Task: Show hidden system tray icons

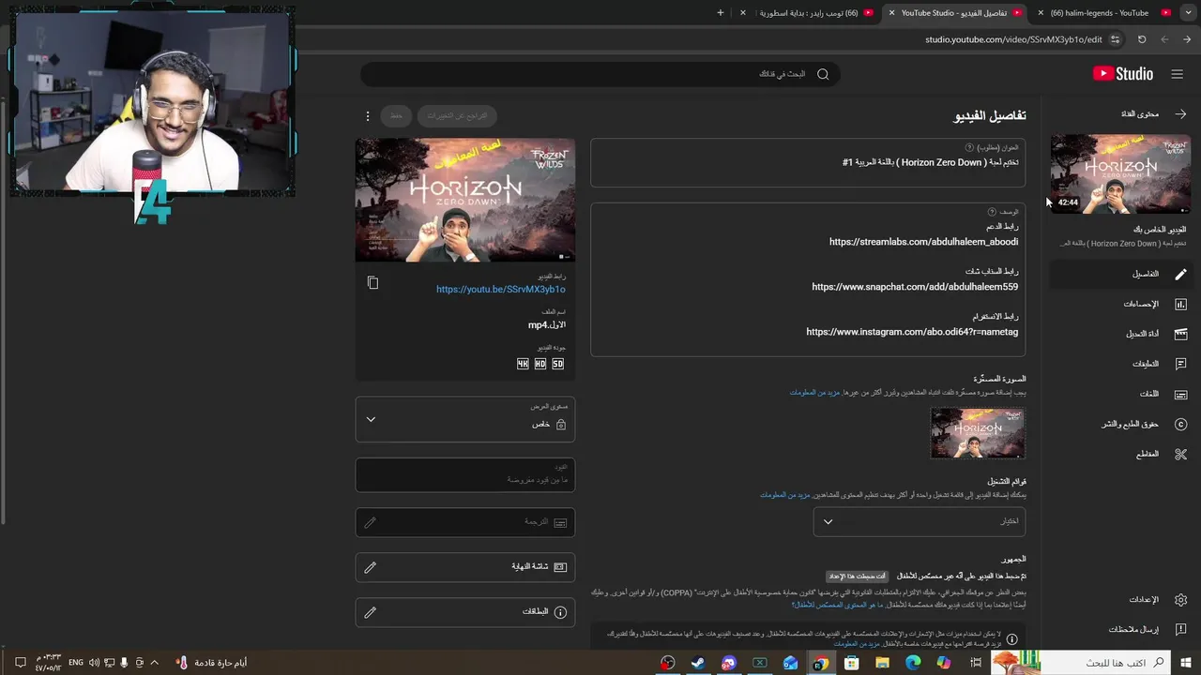Action: [x=155, y=663]
